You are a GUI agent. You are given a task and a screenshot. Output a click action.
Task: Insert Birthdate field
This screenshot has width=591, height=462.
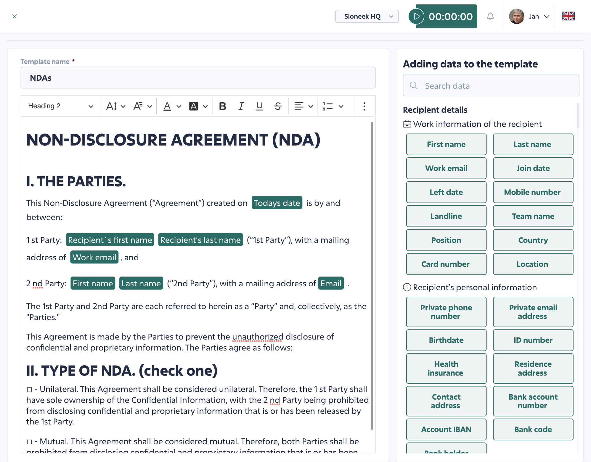pyautogui.click(x=446, y=340)
